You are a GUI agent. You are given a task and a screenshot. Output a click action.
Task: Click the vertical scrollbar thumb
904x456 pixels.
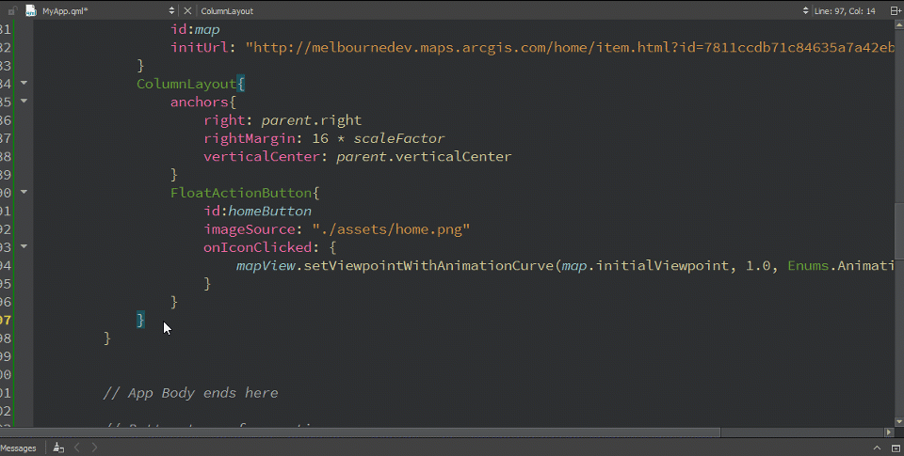(898, 231)
